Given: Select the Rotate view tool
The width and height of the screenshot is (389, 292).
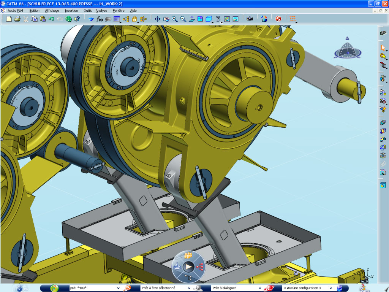Looking at the screenshot, I should click(x=166, y=19).
